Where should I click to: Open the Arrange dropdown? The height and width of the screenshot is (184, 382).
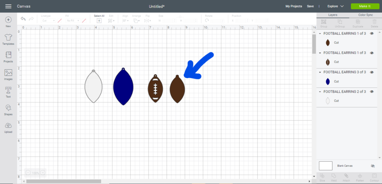(137, 21)
